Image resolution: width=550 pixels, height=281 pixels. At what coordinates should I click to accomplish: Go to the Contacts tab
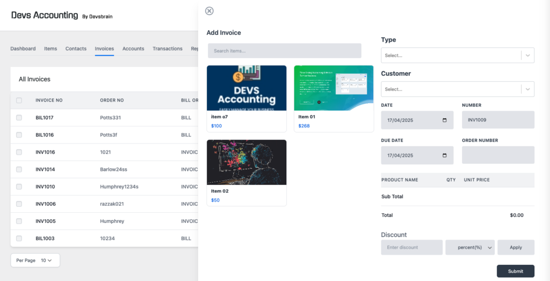[76, 49]
